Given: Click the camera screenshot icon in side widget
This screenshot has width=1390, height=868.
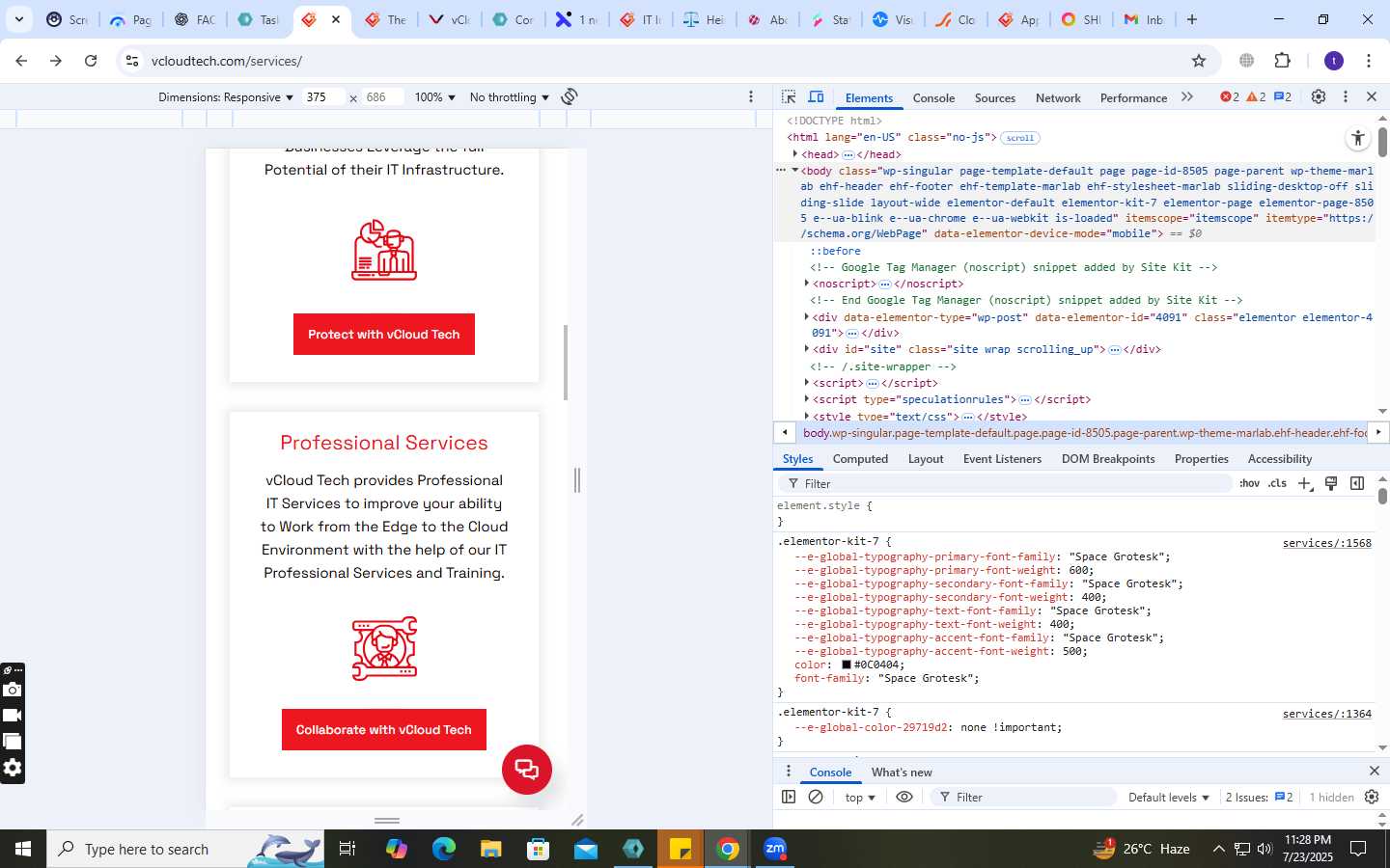Looking at the screenshot, I should 13,690.
